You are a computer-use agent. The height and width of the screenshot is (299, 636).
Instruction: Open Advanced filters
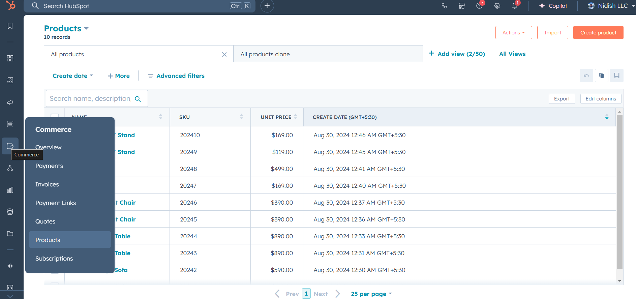[x=176, y=76]
